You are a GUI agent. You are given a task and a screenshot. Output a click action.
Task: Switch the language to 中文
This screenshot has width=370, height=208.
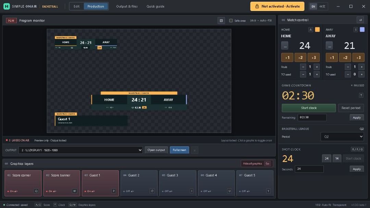[x=322, y=7]
